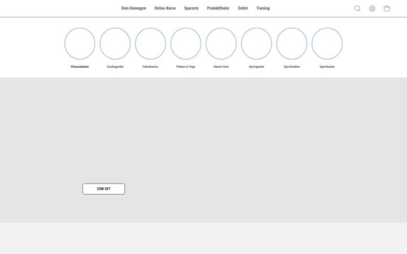Go to Online-Kurse in navigation

coord(165,8)
